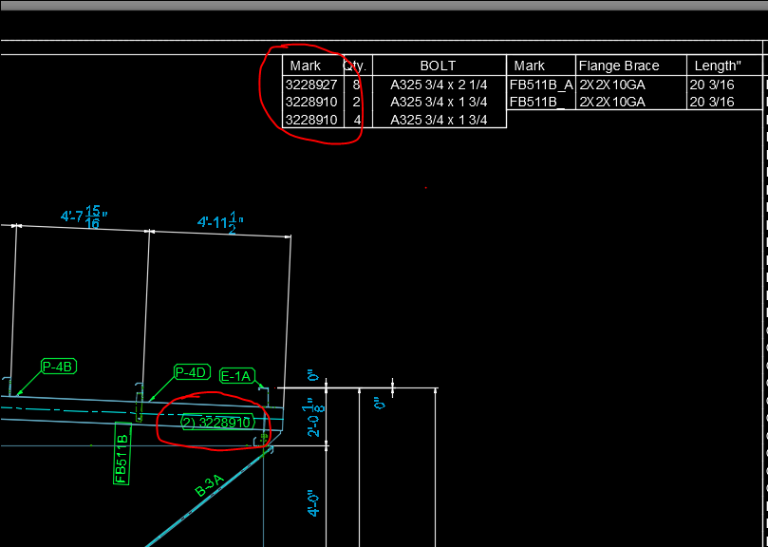The height and width of the screenshot is (547, 768).
Task: Select the P-4D part balloon label
Action: click(x=192, y=372)
